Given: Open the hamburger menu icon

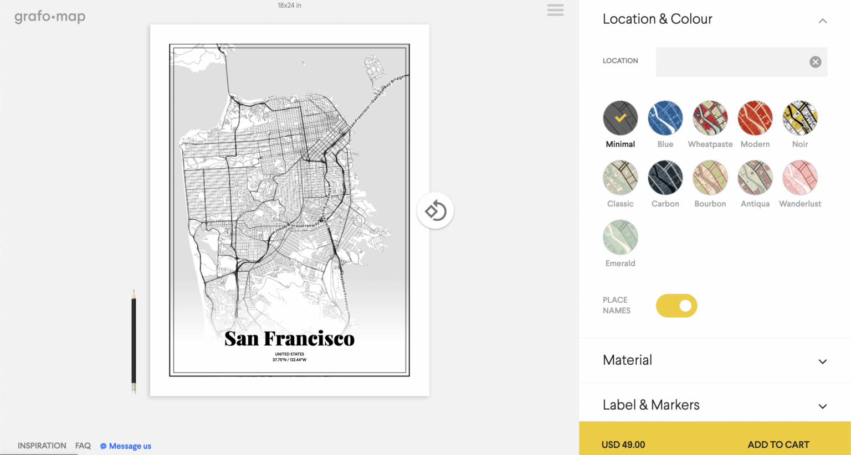Looking at the screenshot, I should tap(555, 10).
